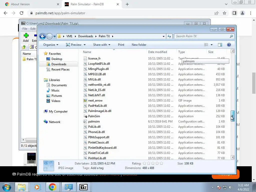Open Windows Start menu

click(7, 187)
